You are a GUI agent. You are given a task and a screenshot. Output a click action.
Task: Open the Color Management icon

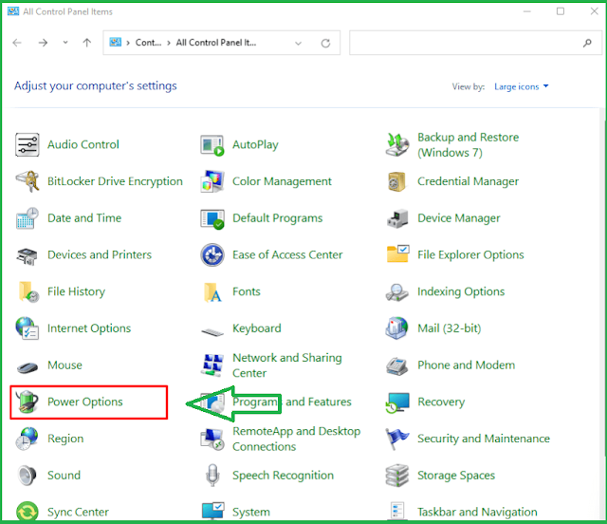click(x=212, y=181)
